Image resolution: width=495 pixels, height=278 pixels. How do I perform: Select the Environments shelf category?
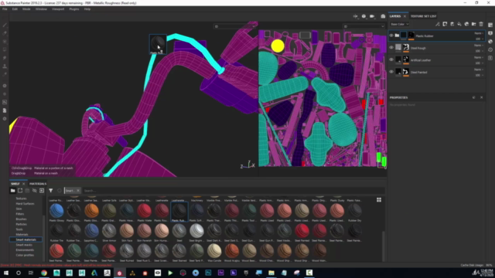(25, 250)
